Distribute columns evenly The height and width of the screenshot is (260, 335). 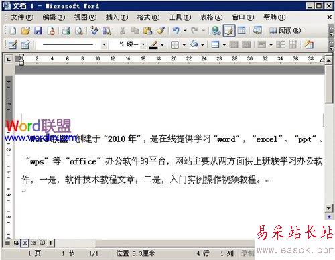[x=293, y=45]
